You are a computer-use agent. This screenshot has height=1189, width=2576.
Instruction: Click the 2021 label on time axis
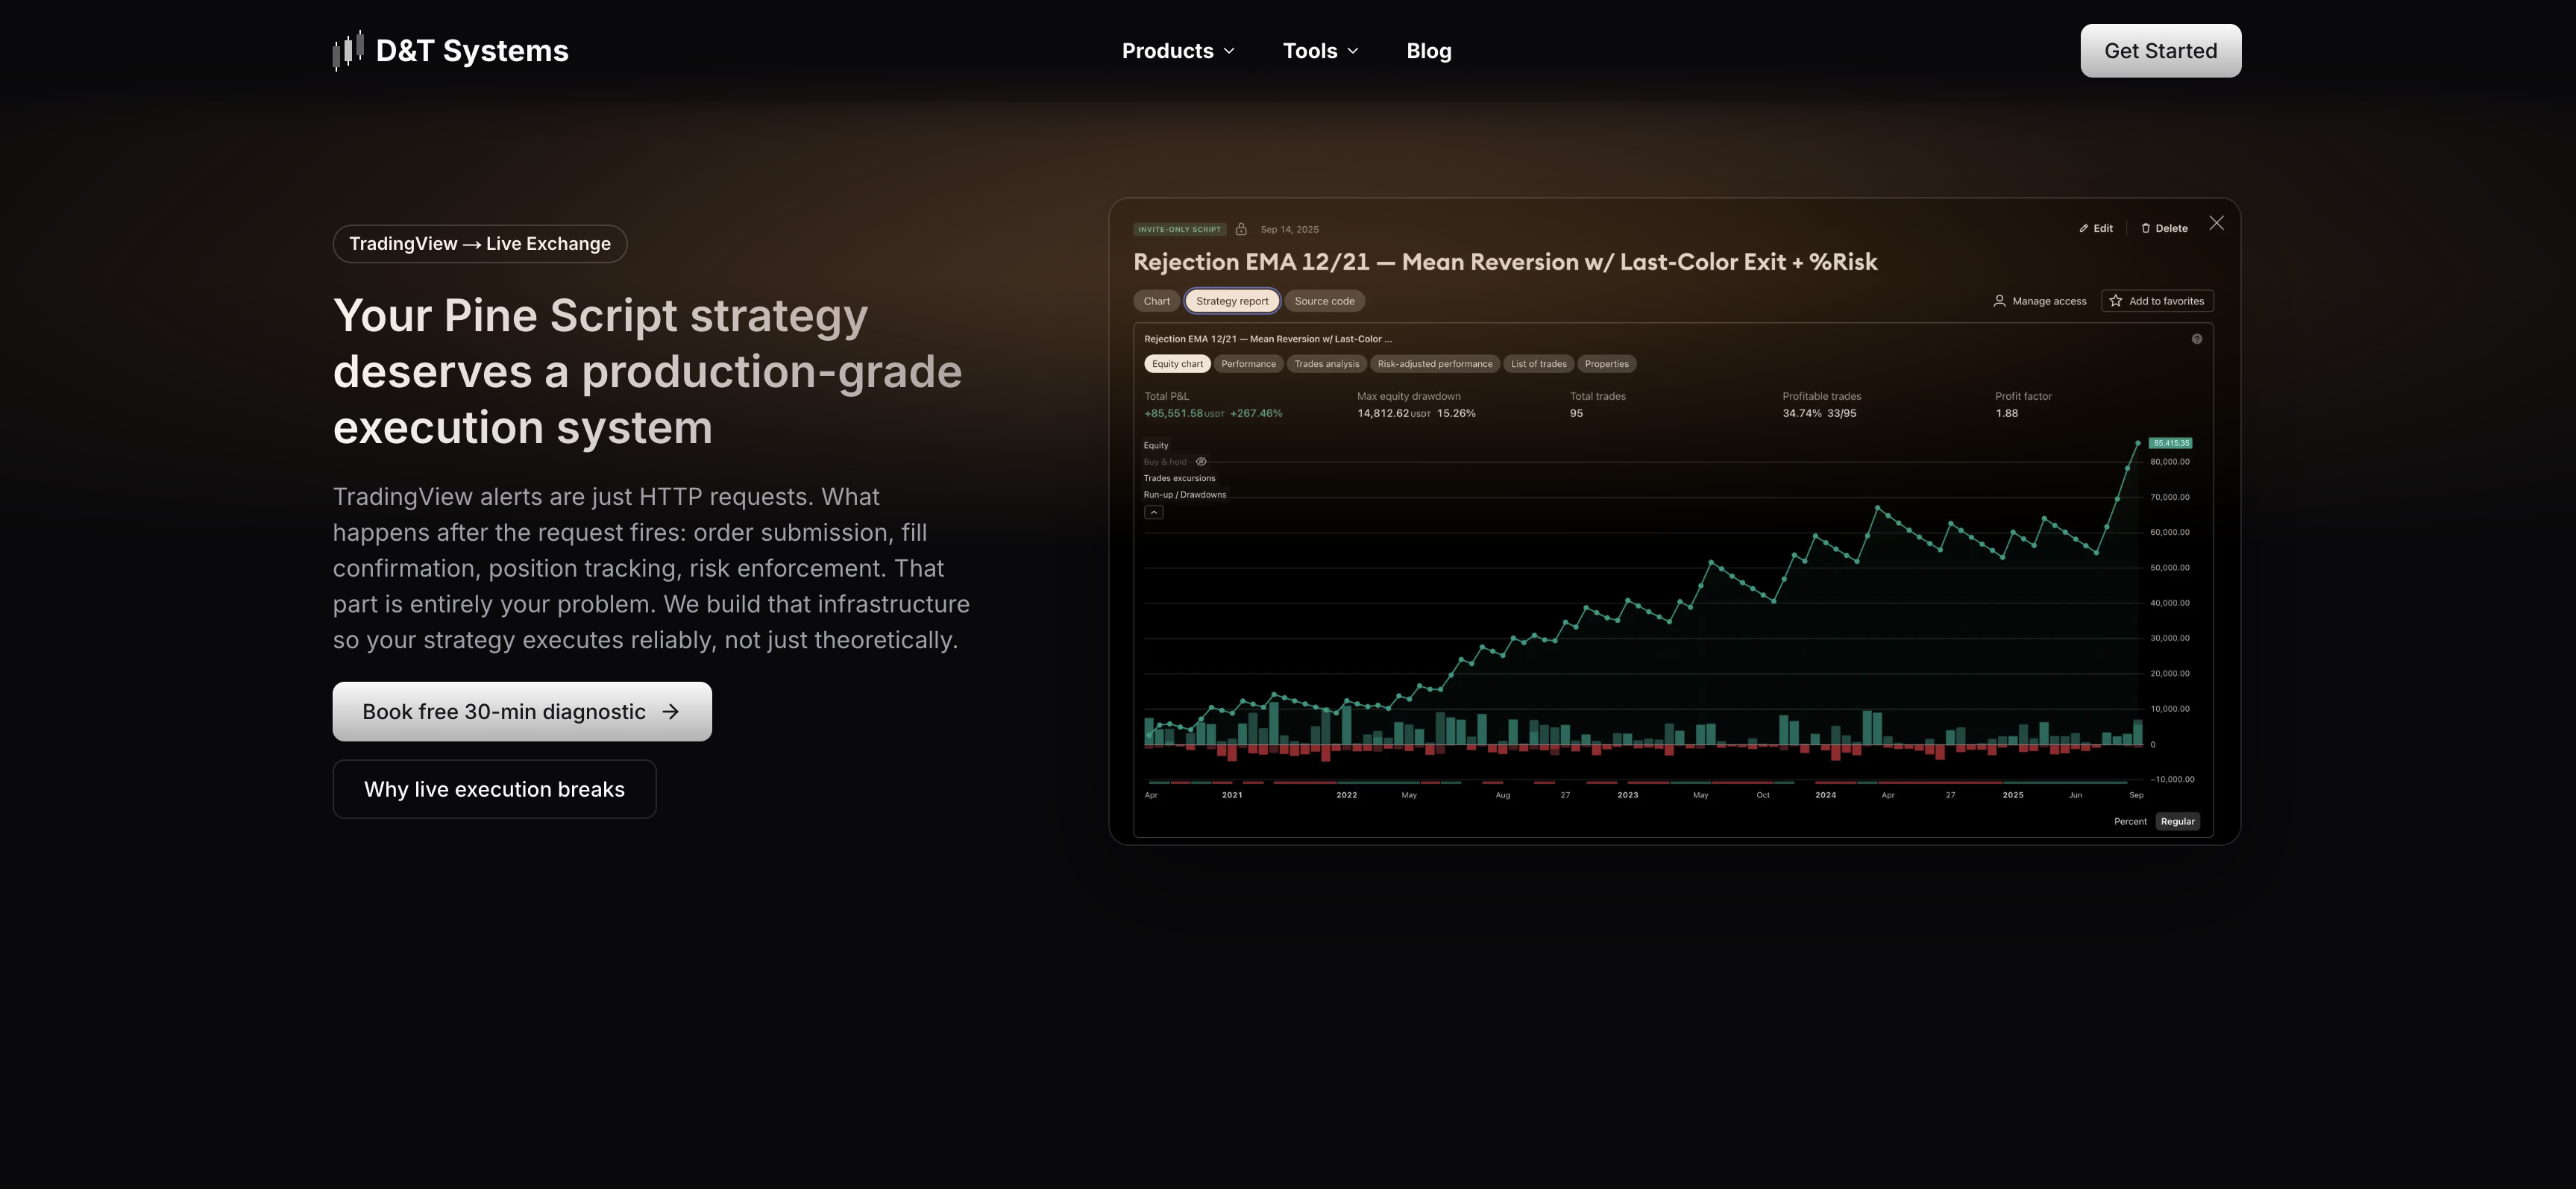pyautogui.click(x=1232, y=795)
